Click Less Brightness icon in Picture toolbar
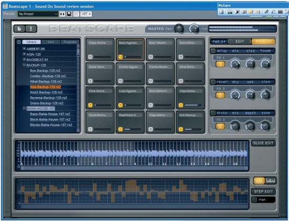Screen dimensions: 289x221 click(258, 12)
